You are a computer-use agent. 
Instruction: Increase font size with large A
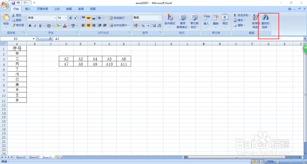pos(71,18)
